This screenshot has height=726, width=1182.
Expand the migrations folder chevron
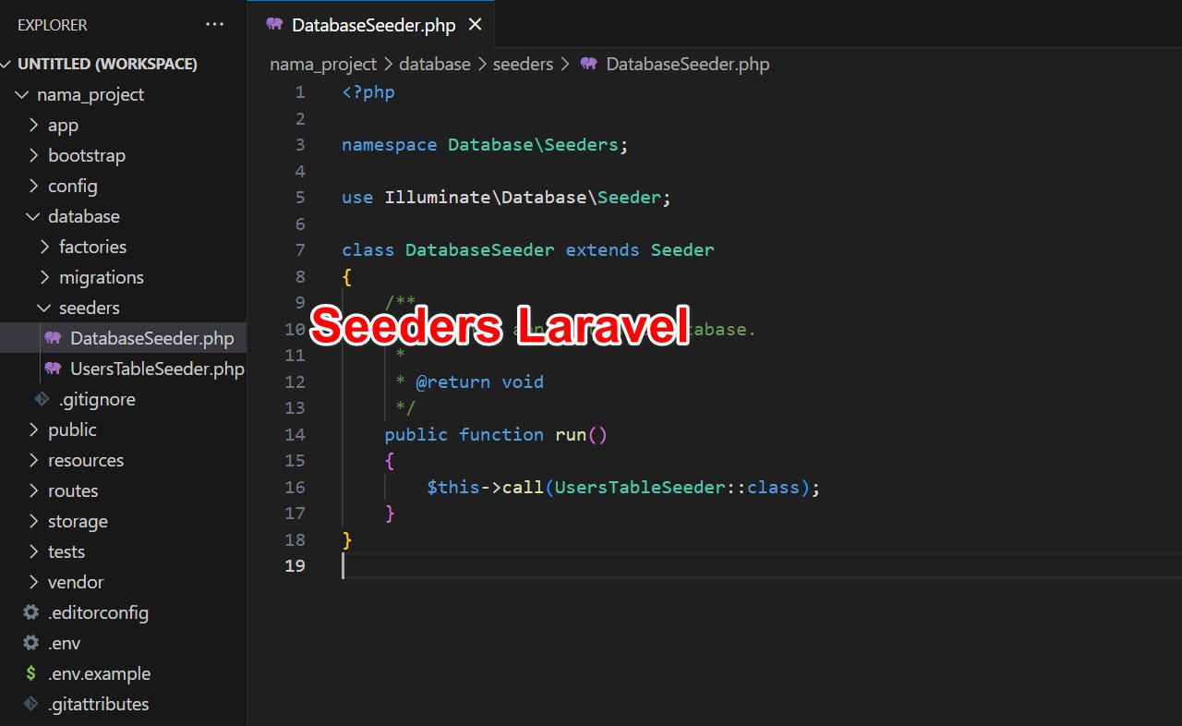[45, 277]
